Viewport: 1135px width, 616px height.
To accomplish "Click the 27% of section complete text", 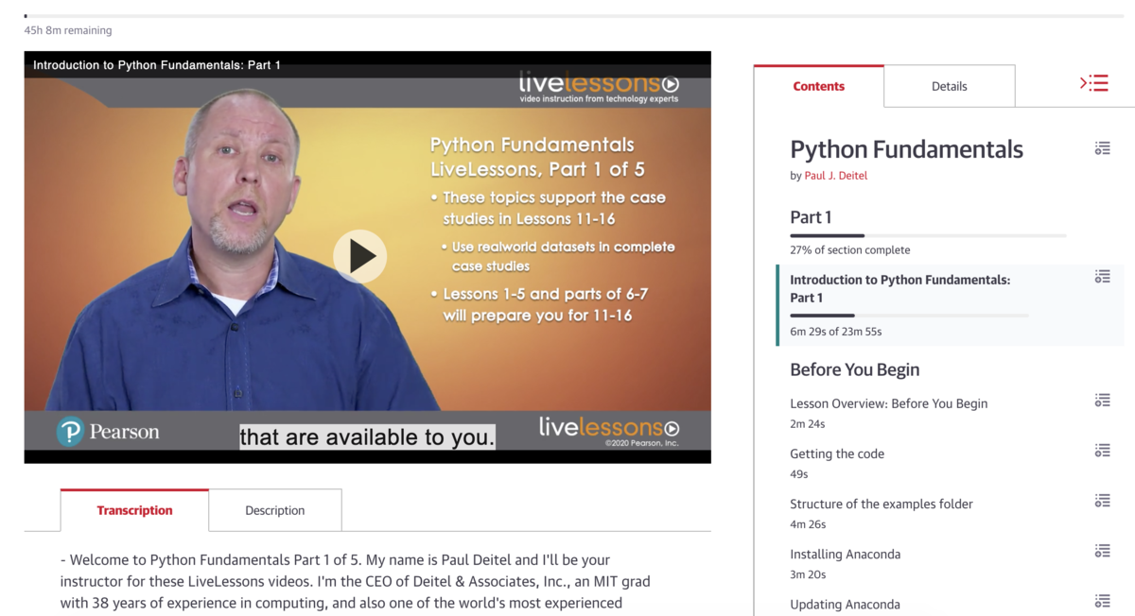I will (850, 250).
